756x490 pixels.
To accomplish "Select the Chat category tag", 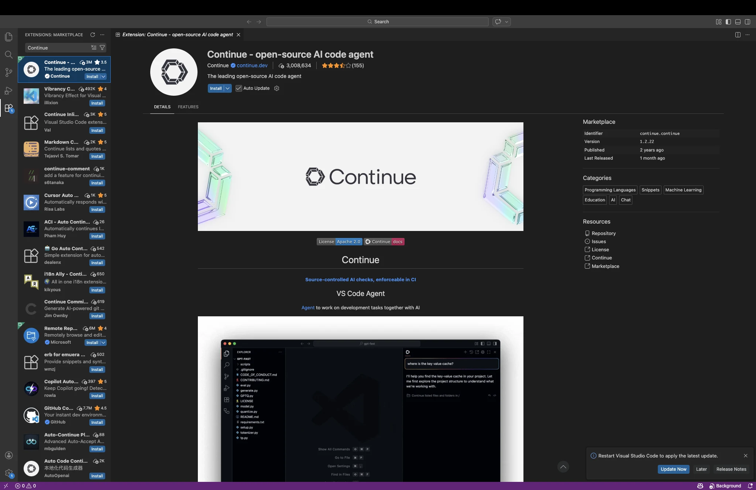I will 626,200.
